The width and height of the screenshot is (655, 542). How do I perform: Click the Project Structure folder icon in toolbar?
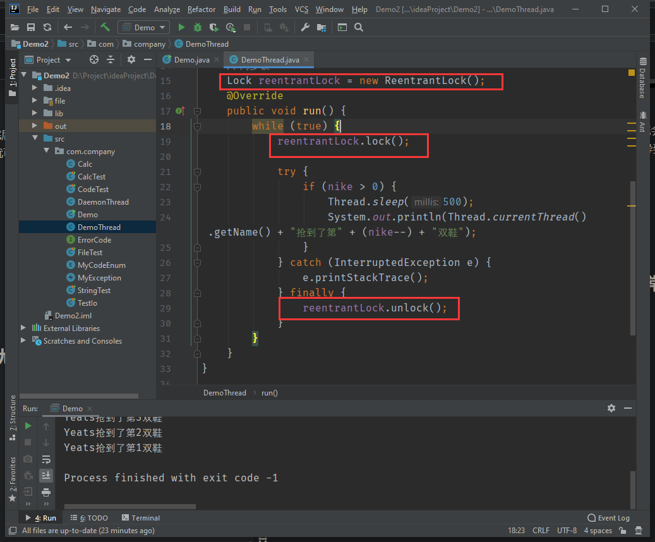tap(321, 28)
